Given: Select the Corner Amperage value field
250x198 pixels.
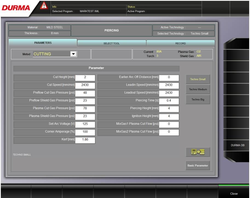Looking at the screenshot, I should [x=85, y=132].
